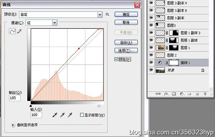Click 确定 to confirm curves

pyautogui.click(x=126, y=14)
